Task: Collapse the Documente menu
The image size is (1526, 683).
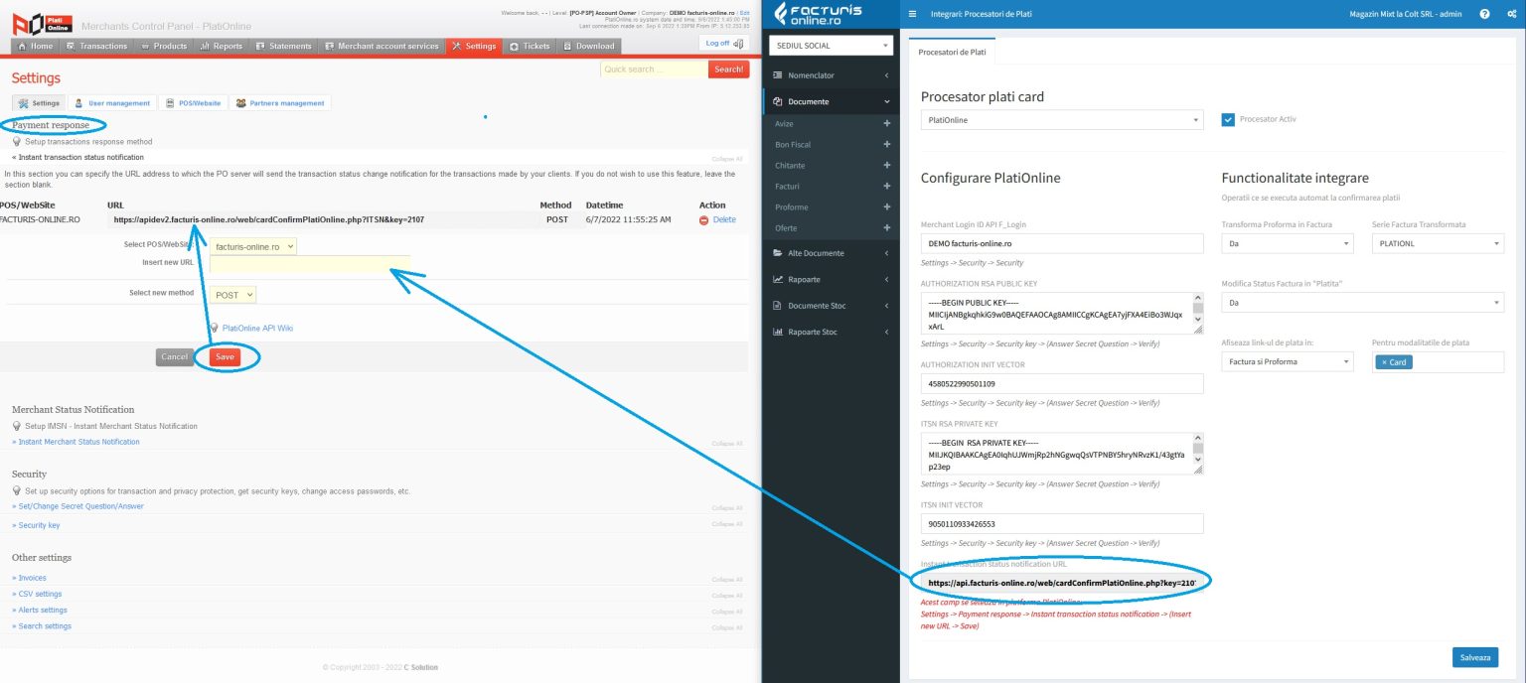Action: click(831, 101)
